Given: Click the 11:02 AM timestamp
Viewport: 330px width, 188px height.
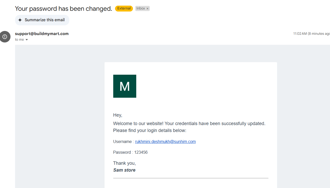Looking at the screenshot, I should coord(300,34).
